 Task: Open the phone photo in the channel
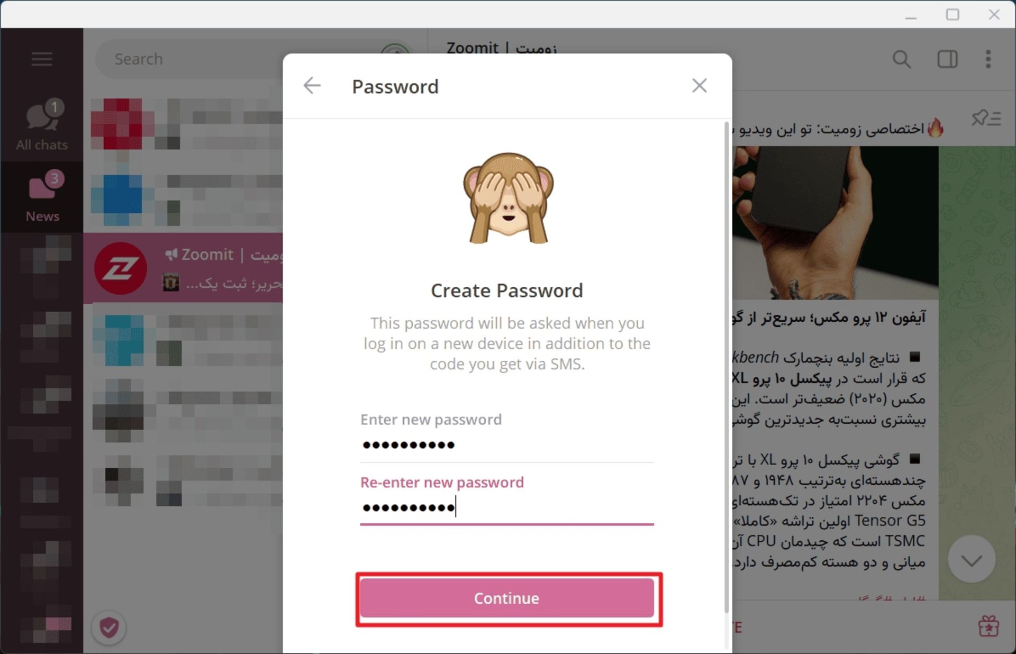tap(835, 223)
